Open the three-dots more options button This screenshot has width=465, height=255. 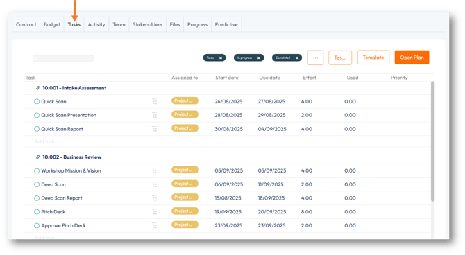pos(316,58)
